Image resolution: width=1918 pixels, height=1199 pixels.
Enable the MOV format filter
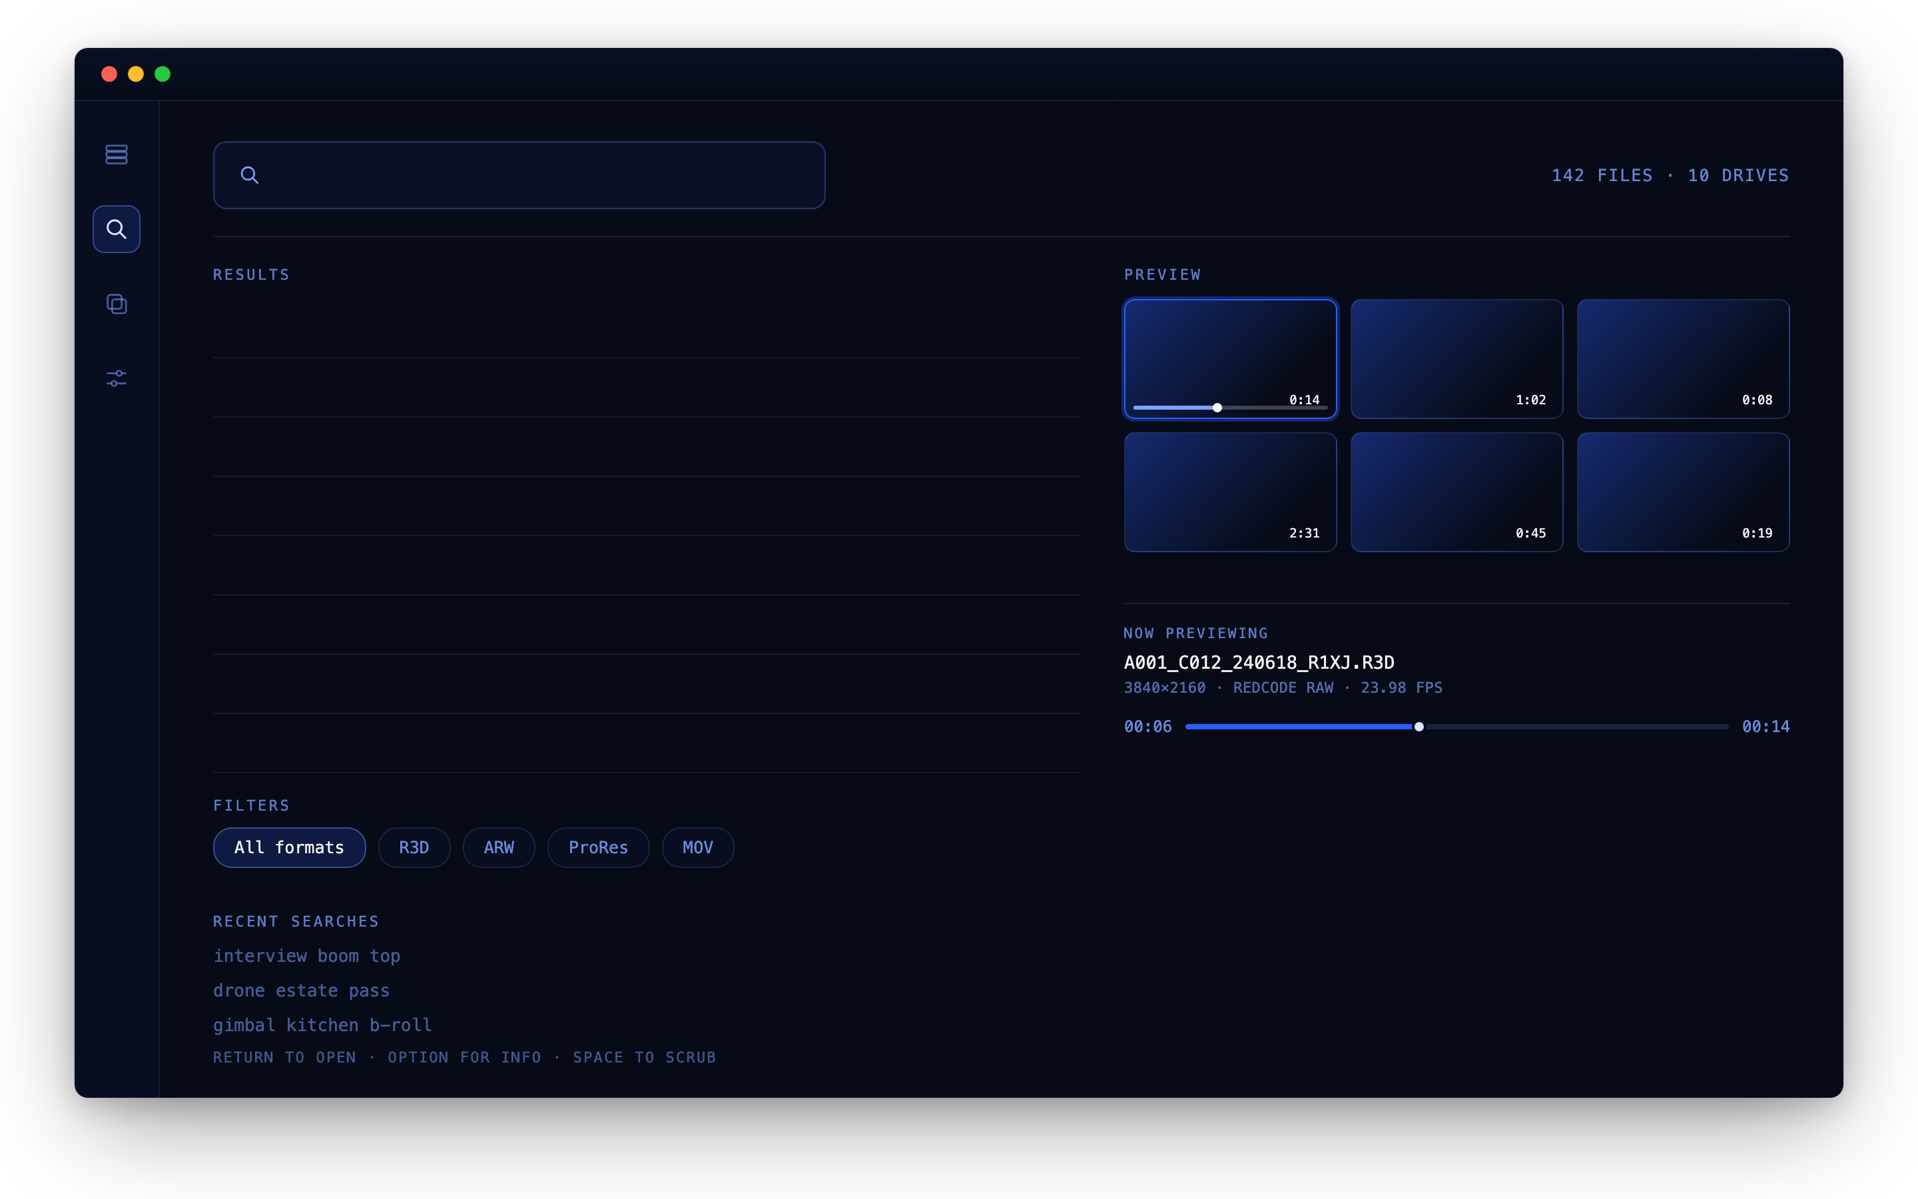tap(697, 847)
